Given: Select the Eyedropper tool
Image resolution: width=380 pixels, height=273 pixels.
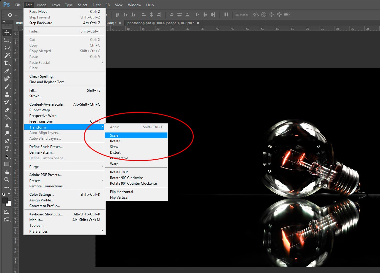Looking at the screenshot, I should click(x=7, y=71).
